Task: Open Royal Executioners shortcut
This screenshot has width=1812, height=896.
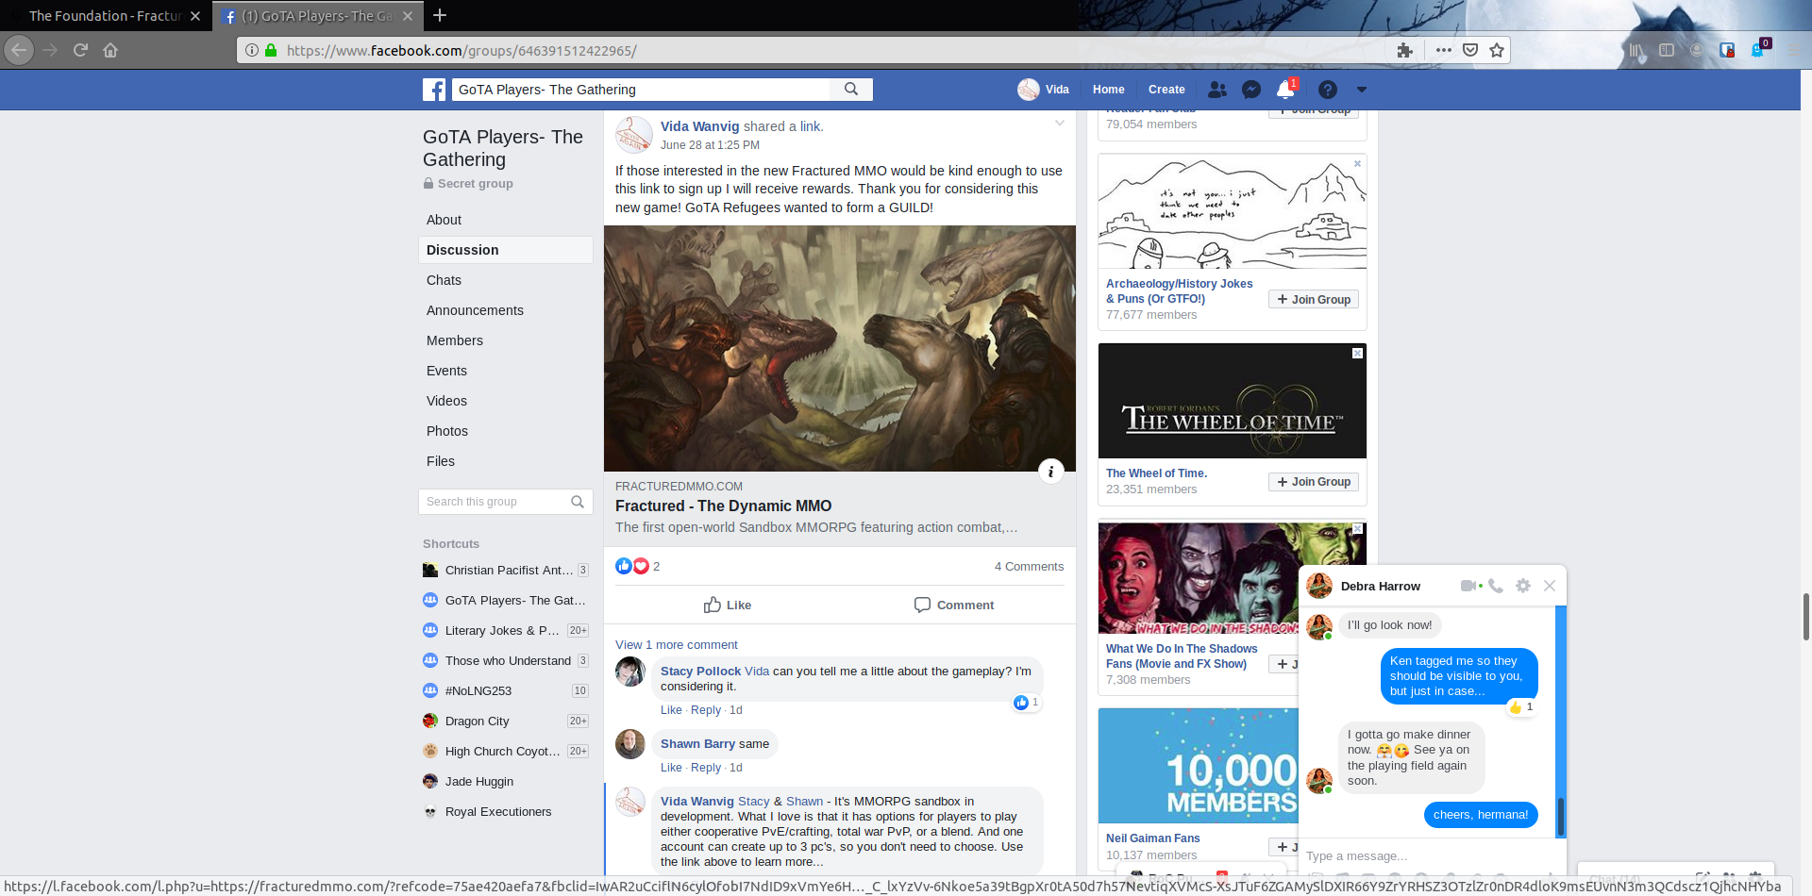Action: (x=498, y=811)
